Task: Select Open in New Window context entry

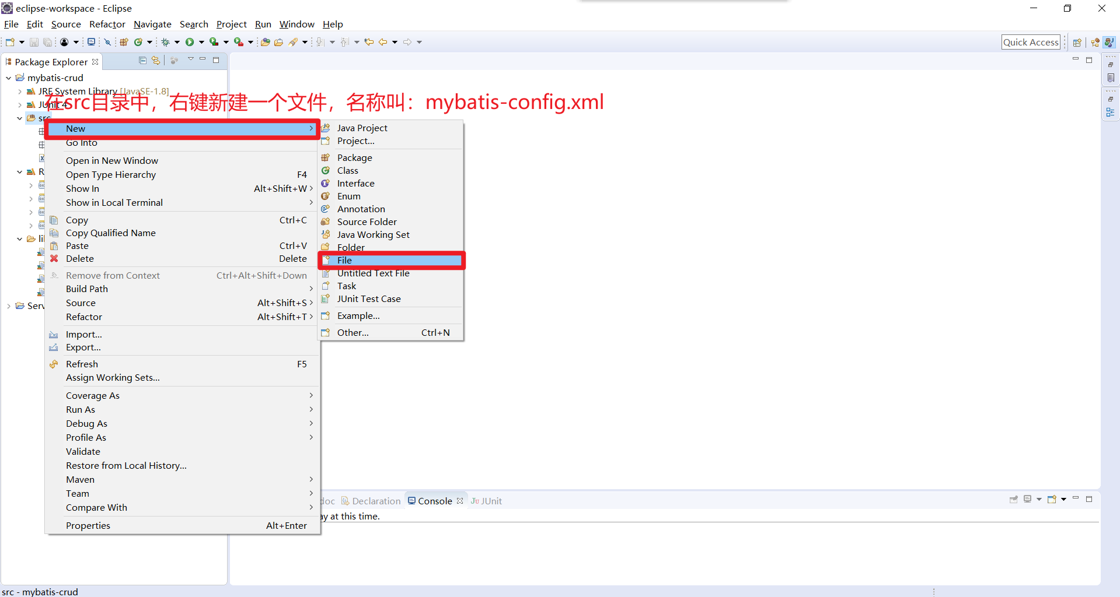Action: coord(183,161)
